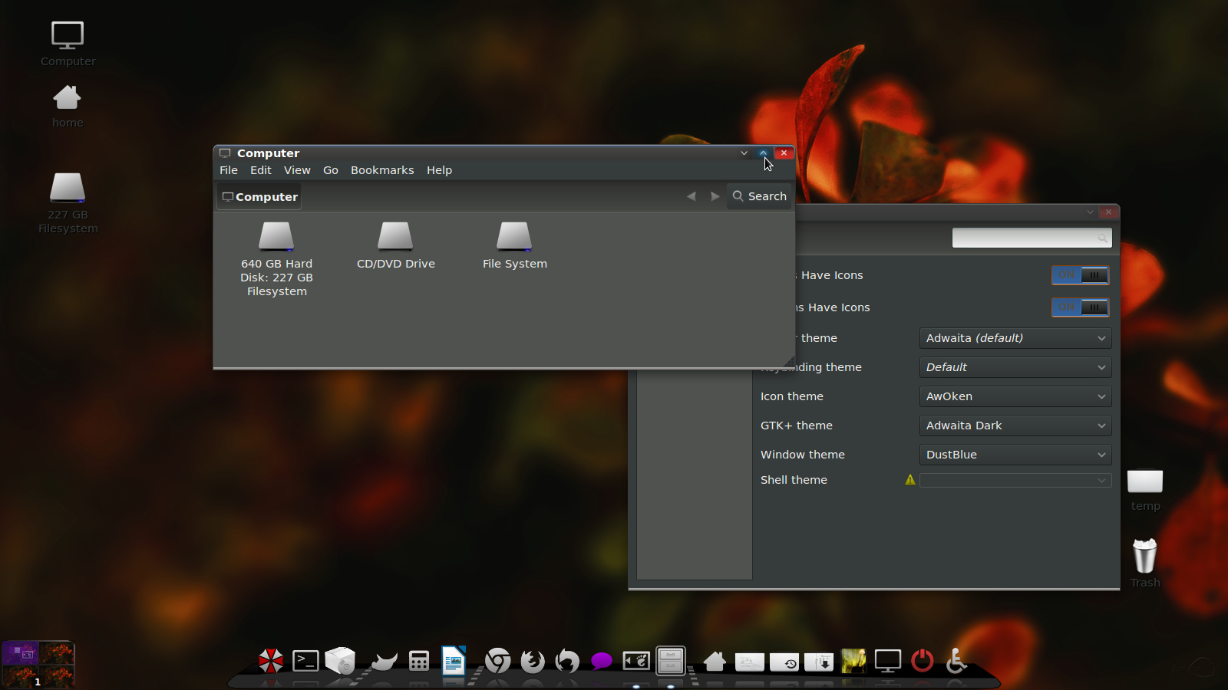Launch the Calculator from the dock
Screen dimensions: 1228x690
[x=419, y=661]
